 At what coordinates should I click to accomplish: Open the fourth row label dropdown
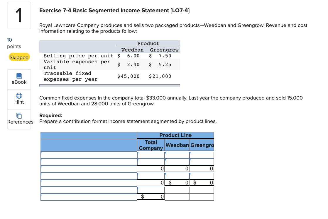(x=88, y=176)
